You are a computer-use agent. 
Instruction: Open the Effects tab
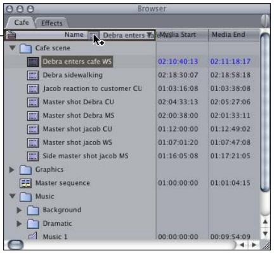point(52,23)
